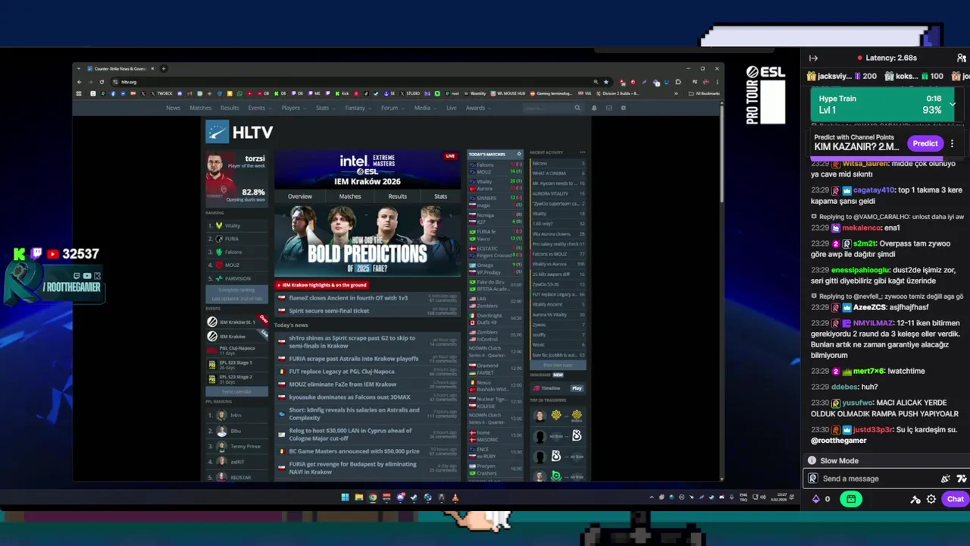Click the Today's Matches settings icon
Screen dimensions: 970x546
tap(519, 154)
